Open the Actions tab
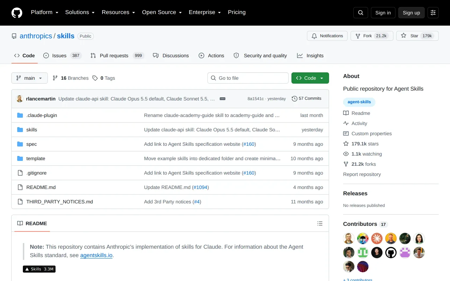The width and height of the screenshot is (450, 281). 211,55
